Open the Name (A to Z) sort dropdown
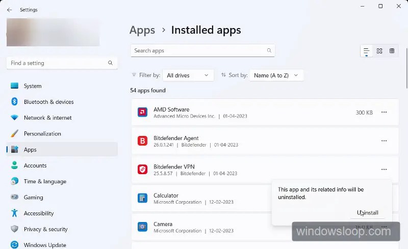Viewport: 408px width, 249px height. point(276,75)
